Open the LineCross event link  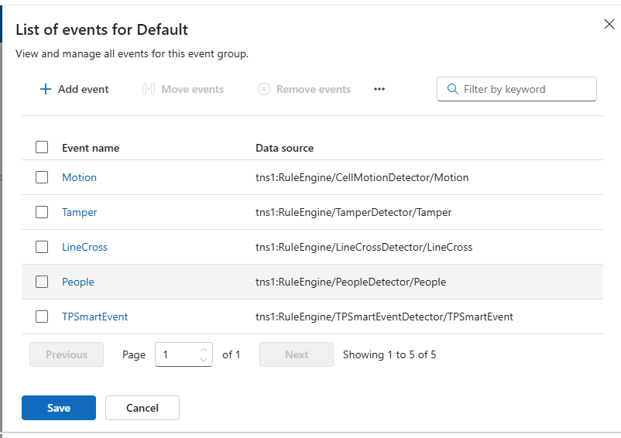click(84, 247)
